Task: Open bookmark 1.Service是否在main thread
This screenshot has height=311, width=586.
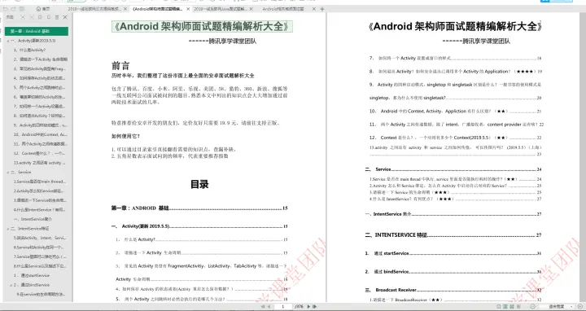Action: [x=40, y=182]
